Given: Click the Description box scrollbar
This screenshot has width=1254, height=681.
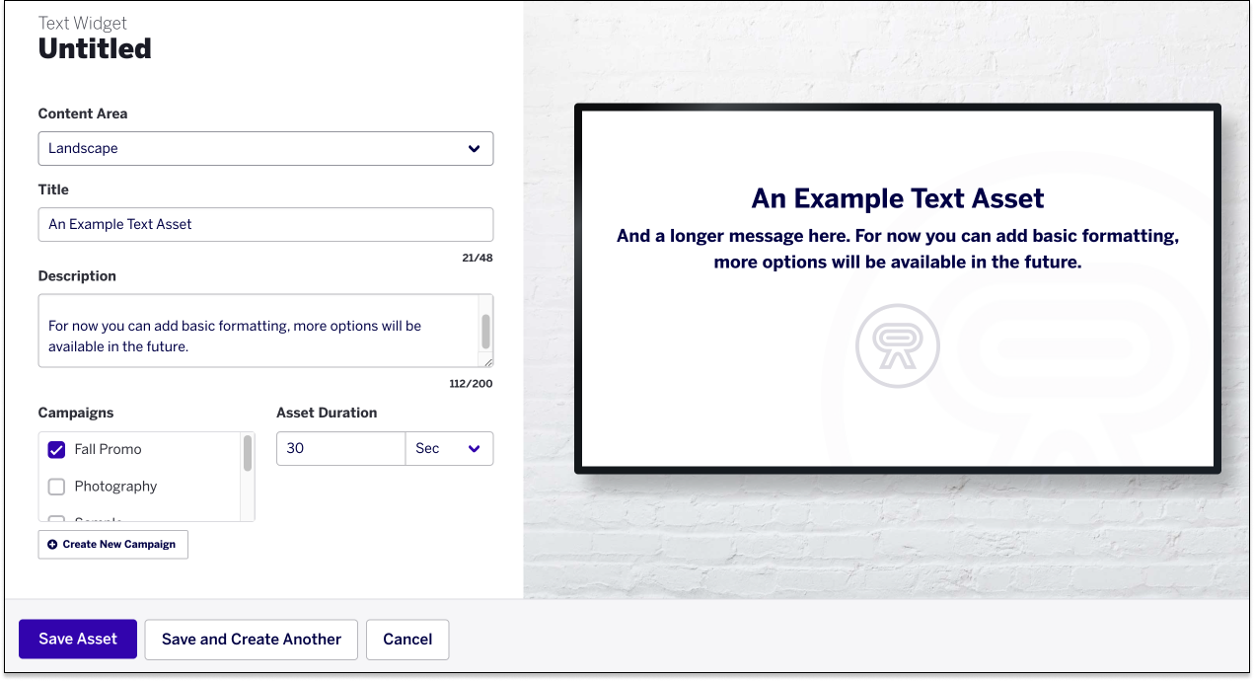Looking at the screenshot, I should (485, 331).
